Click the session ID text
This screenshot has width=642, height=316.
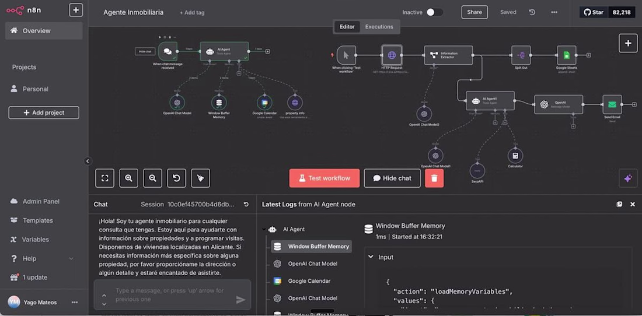[x=201, y=205]
